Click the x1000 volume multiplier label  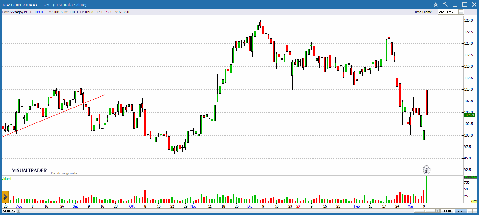(474, 201)
